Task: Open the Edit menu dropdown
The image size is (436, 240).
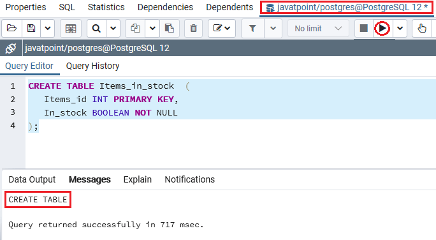Action: tap(222, 28)
